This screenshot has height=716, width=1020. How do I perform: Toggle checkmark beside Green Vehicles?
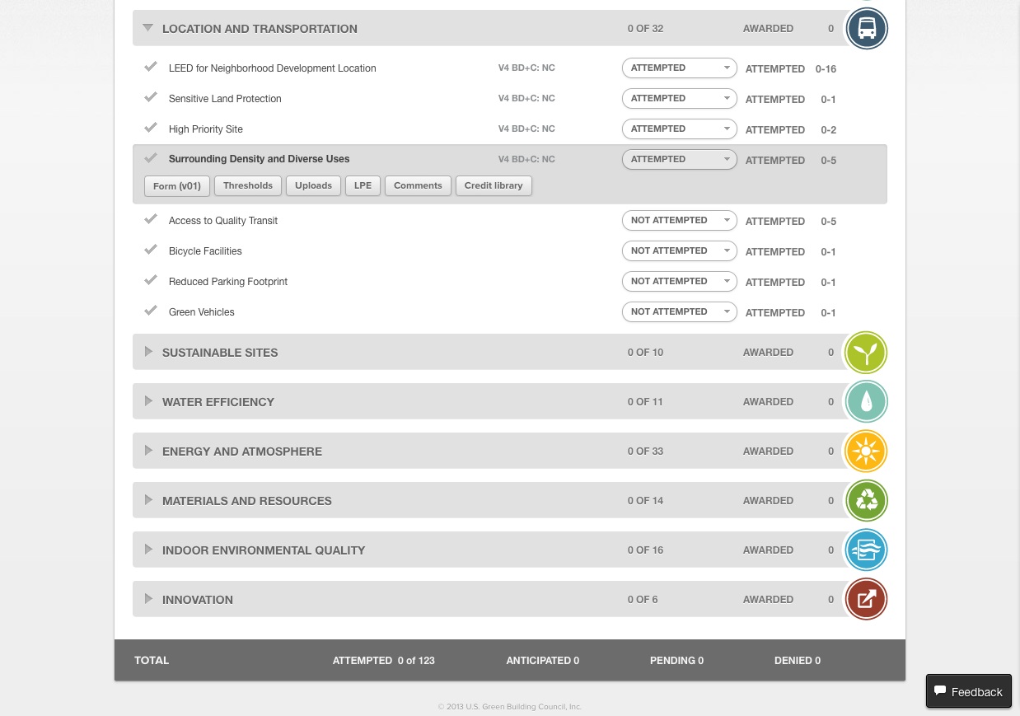pyautogui.click(x=151, y=311)
